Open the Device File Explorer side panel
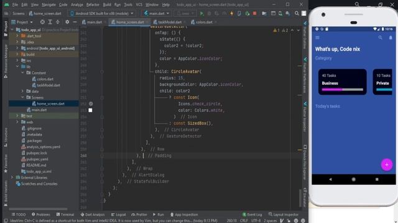 click(305, 162)
